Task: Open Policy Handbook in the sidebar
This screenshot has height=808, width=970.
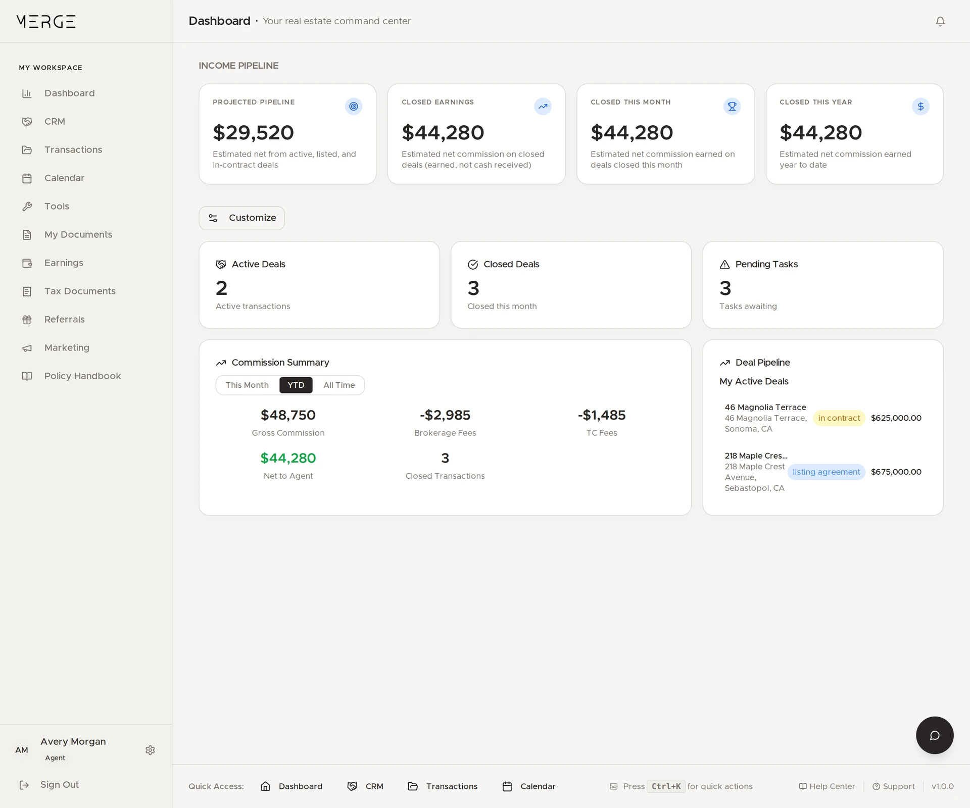Action: pyautogui.click(x=86, y=376)
